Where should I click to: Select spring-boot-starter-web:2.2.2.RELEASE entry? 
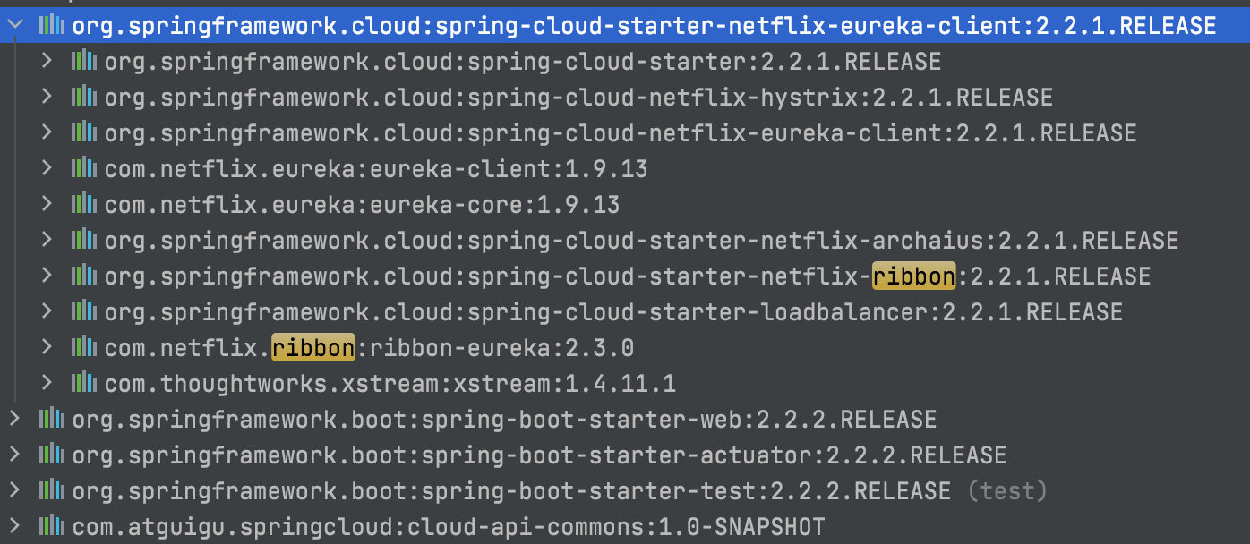tap(504, 419)
